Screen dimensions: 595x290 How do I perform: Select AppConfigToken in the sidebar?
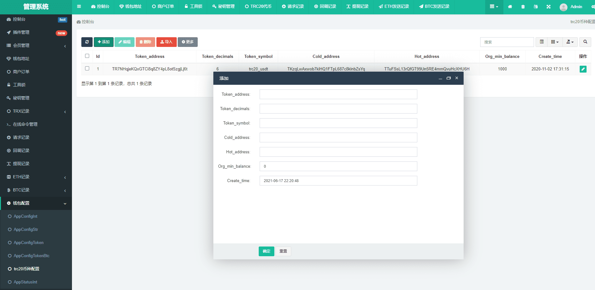28,243
